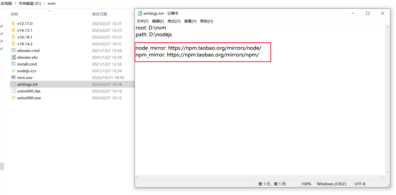
Task: Select file name nvm.exe in list
Action: [25, 77]
